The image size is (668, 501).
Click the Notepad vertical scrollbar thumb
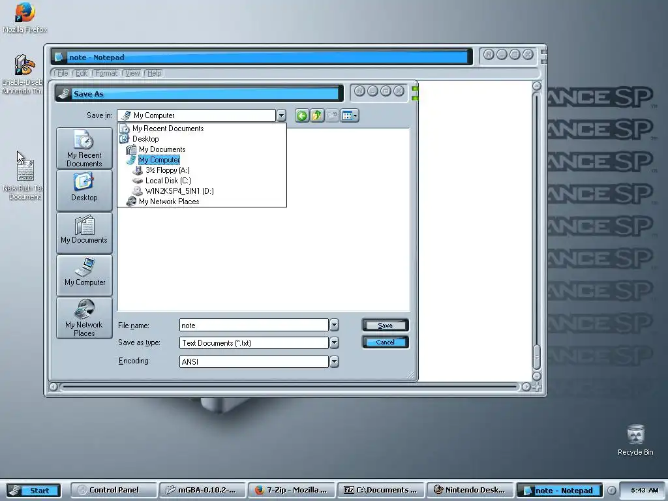click(537, 357)
